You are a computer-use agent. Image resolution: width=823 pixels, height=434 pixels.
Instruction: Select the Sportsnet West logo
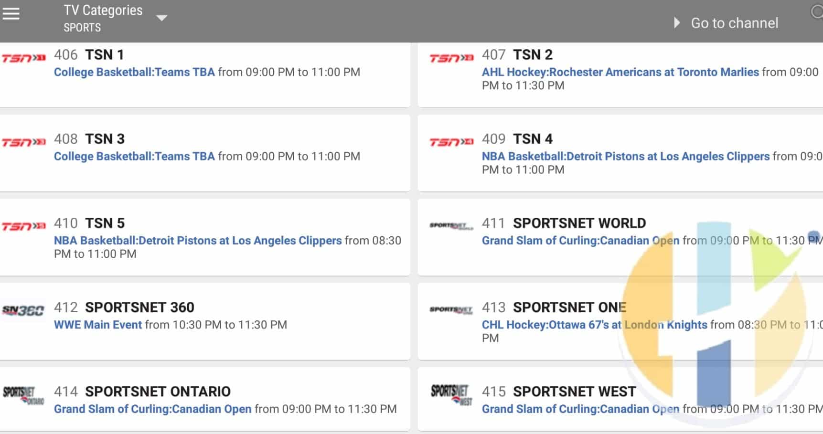pyautogui.click(x=451, y=395)
